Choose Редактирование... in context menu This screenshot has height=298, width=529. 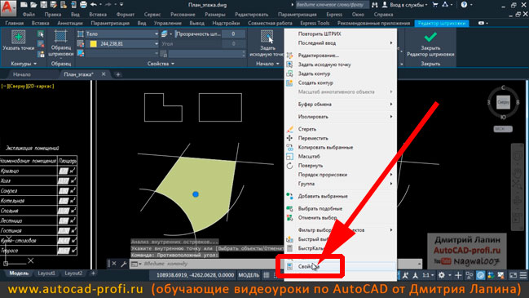pyautogui.click(x=341, y=56)
